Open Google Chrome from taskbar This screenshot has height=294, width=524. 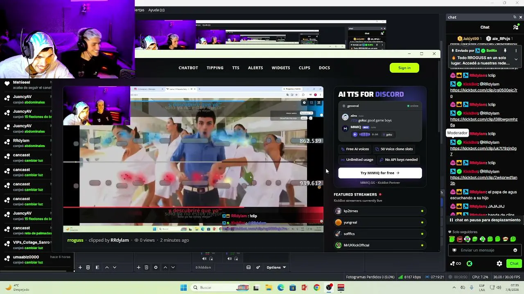[316, 287]
